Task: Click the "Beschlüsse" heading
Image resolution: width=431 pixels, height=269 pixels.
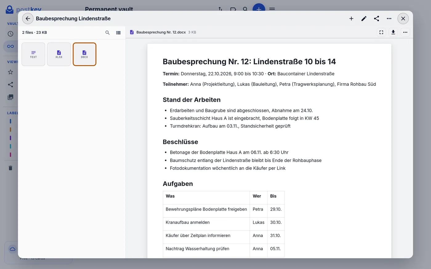Action: (x=180, y=142)
